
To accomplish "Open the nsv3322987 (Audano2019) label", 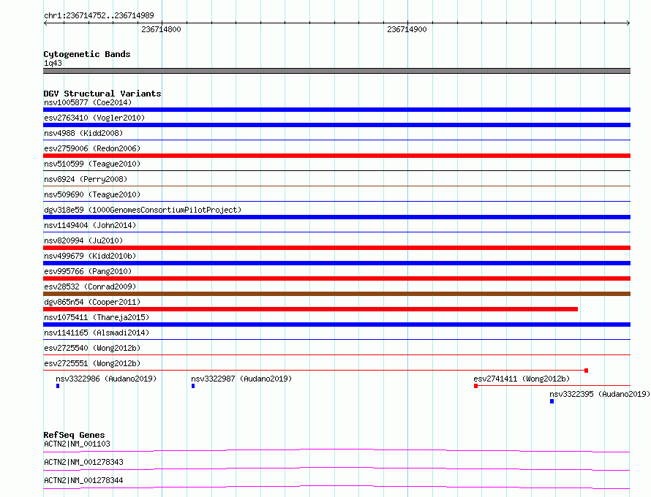I will coord(241,379).
